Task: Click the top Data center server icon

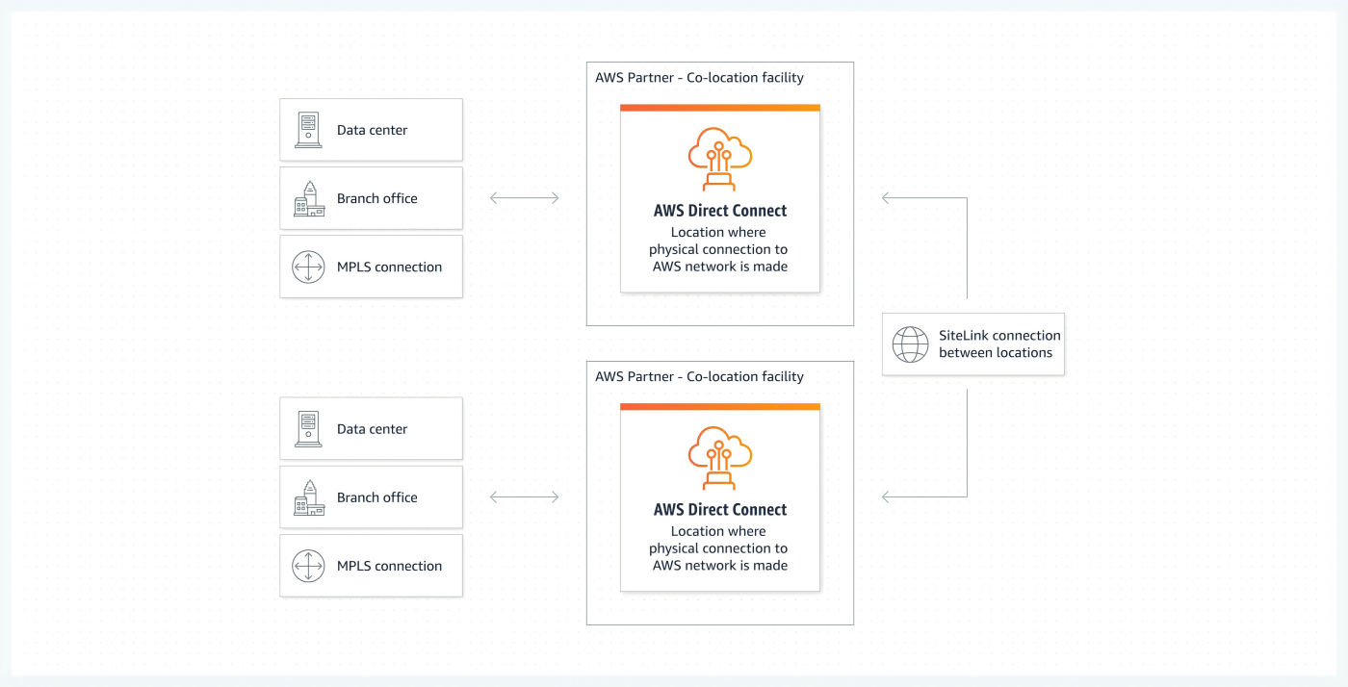Action: pyautogui.click(x=308, y=130)
